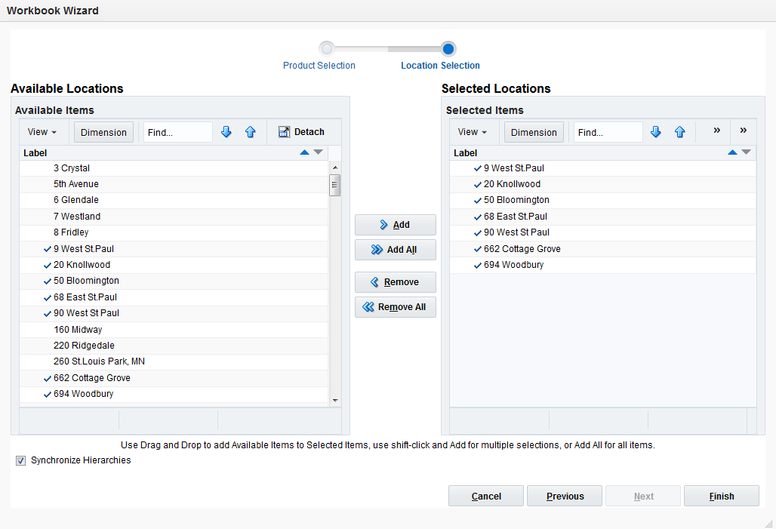Open View menu in Available Items

click(x=42, y=132)
